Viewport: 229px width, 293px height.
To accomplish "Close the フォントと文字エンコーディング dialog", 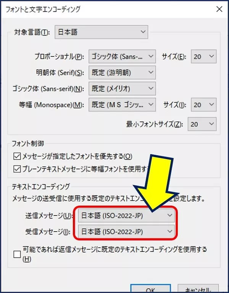I will [219, 9].
